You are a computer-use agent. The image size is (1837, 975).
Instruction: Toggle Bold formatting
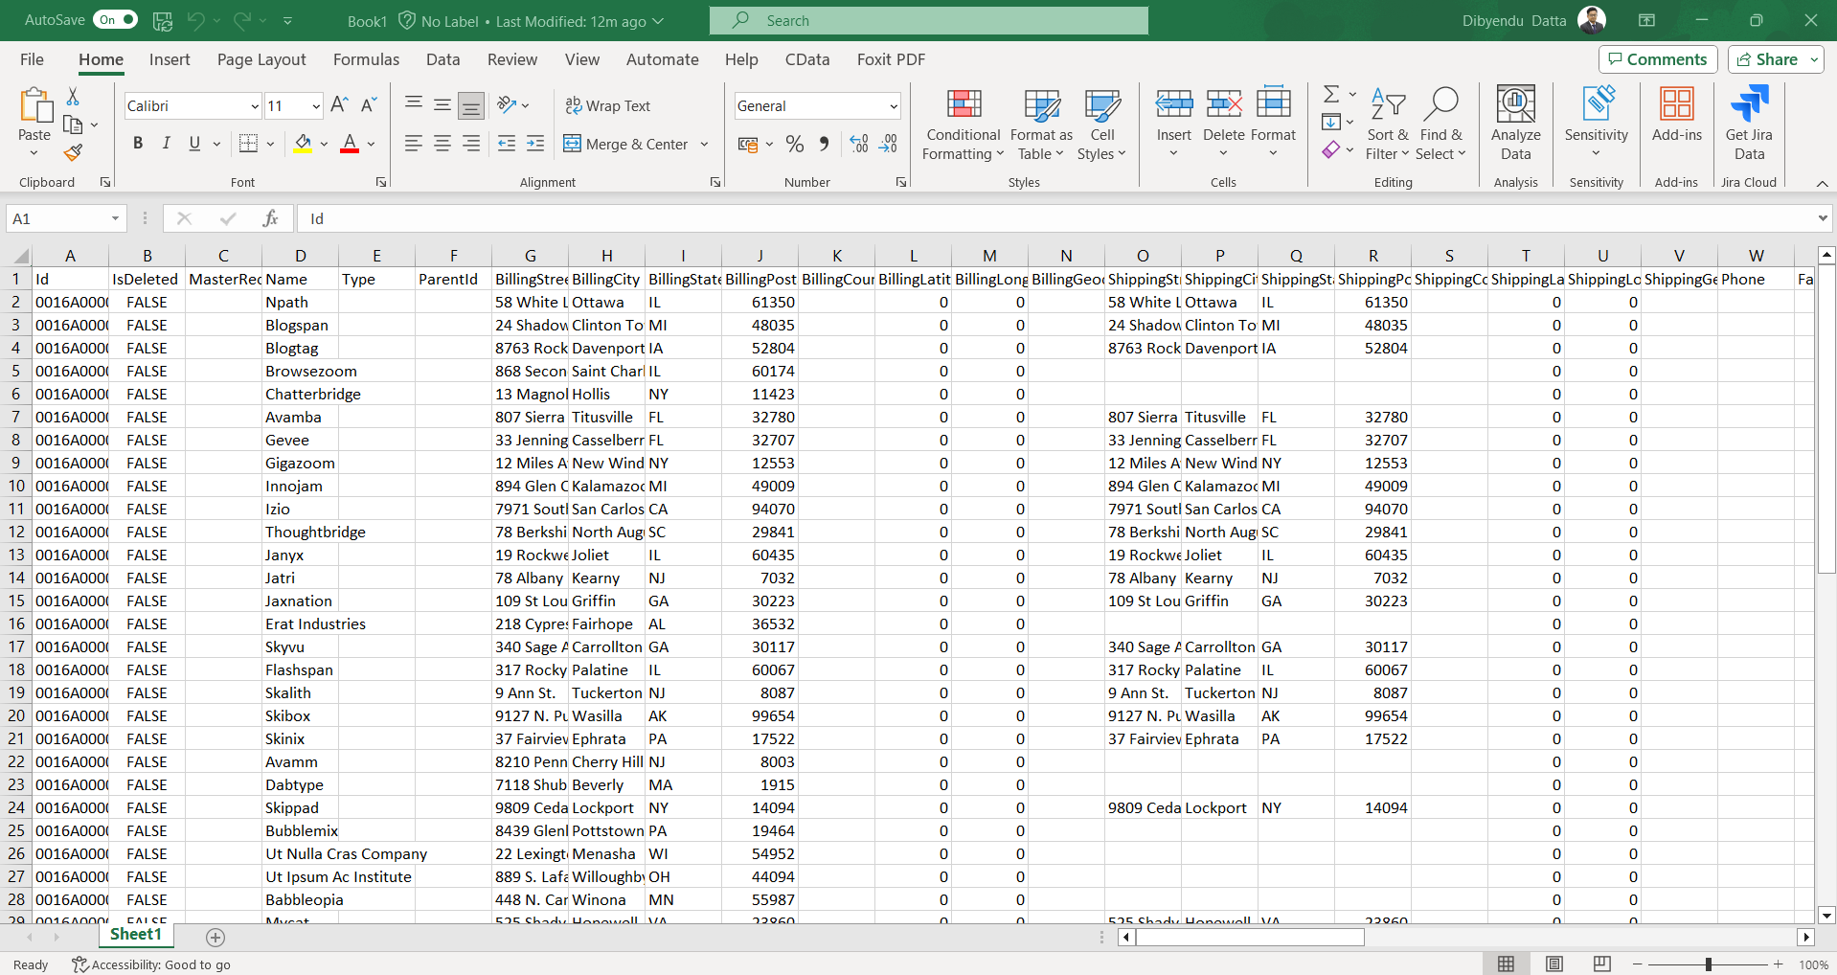pos(138,144)
